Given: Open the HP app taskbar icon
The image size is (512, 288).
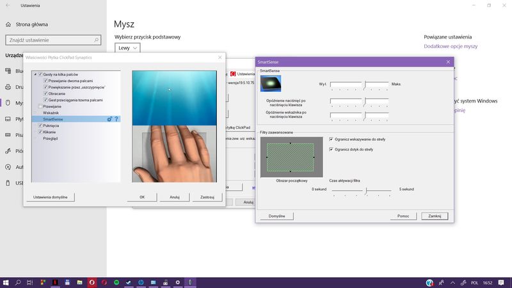Looking at the screenshot, I should click(141, 282).
